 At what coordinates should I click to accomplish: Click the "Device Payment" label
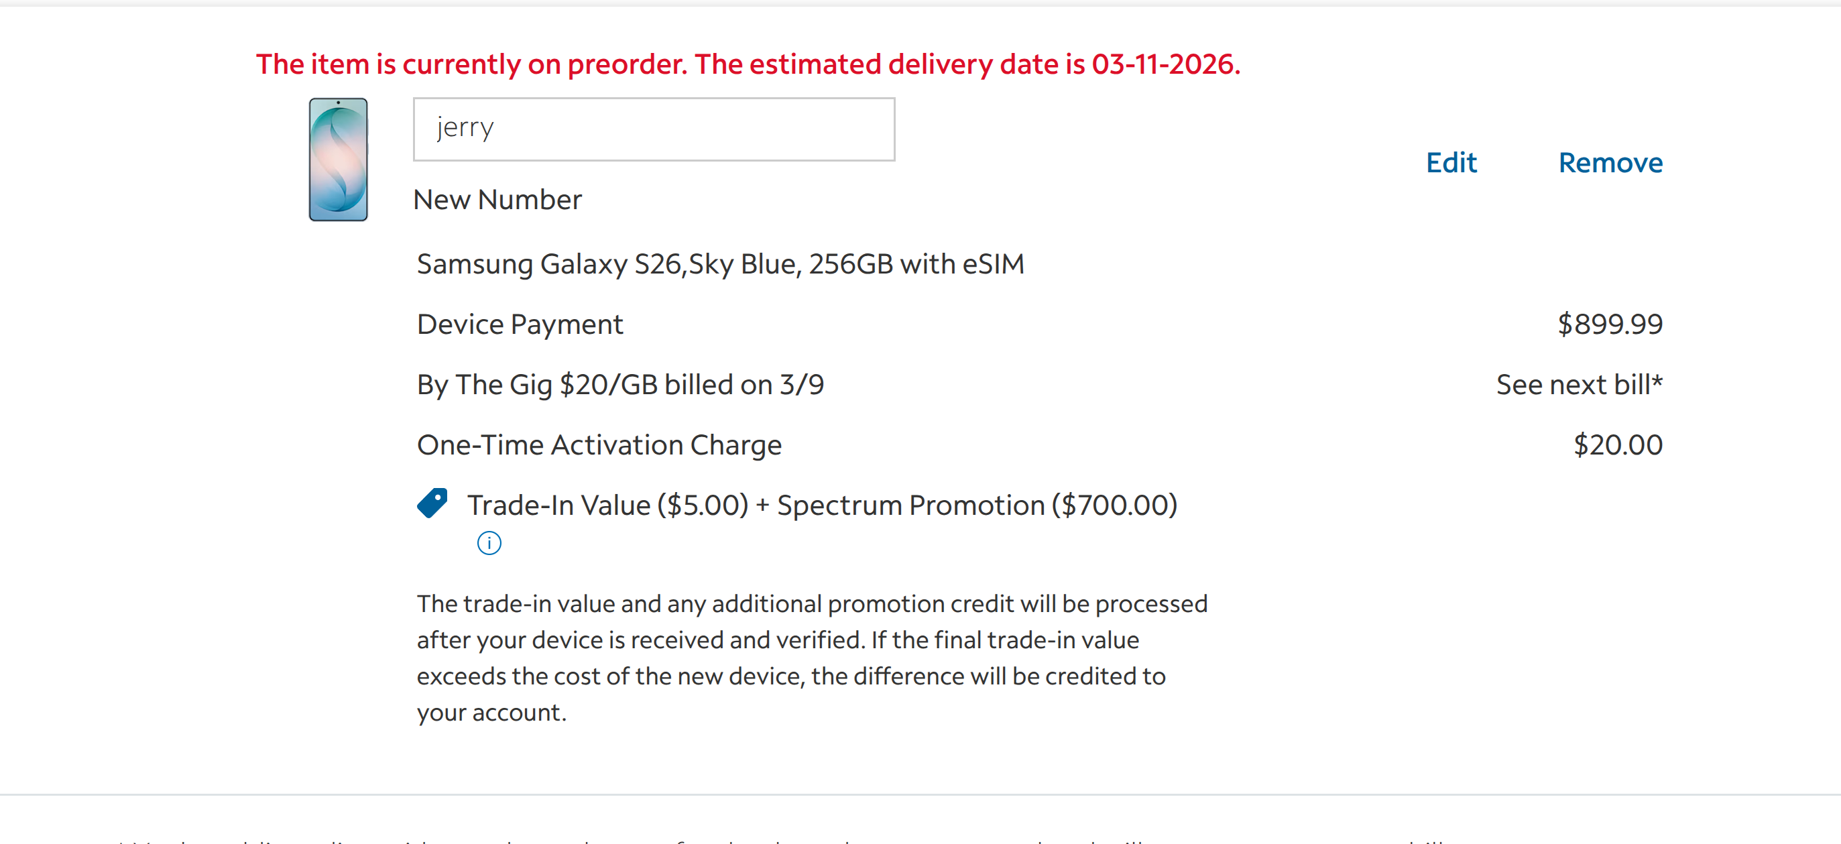tap(520, 324)
